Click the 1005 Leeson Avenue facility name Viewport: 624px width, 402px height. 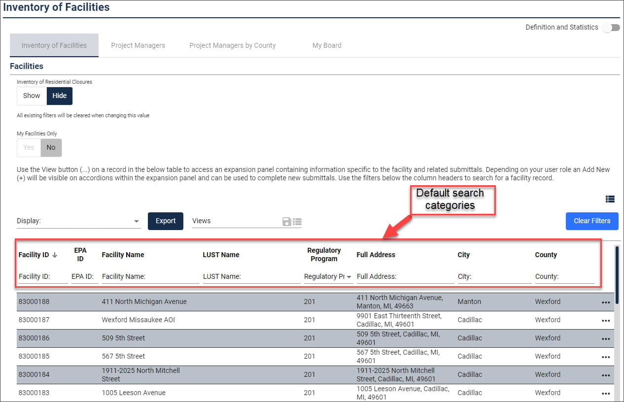tap(134, 393)
